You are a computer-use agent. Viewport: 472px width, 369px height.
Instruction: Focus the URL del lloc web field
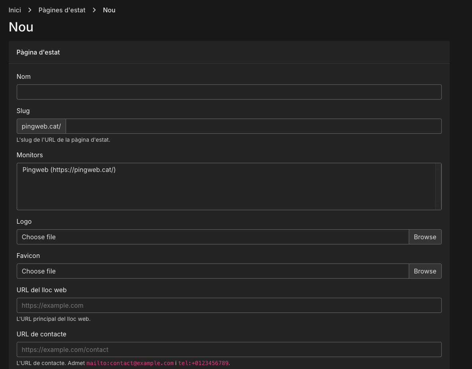229,305
